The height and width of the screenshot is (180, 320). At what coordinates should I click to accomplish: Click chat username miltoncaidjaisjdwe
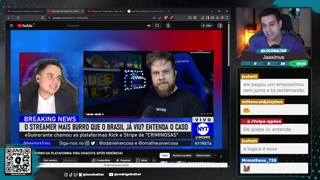coord(262,102)
